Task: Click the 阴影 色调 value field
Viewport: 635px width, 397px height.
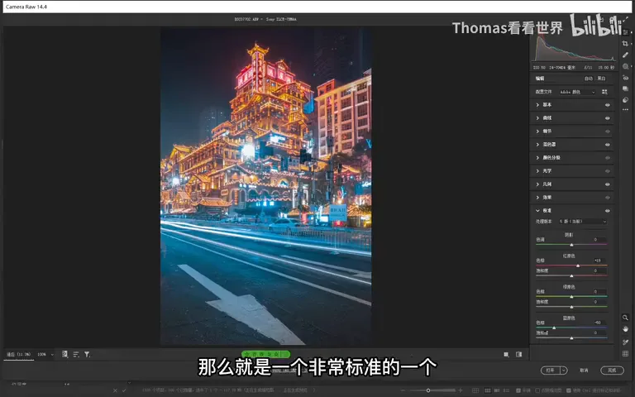Action: point(598,239)
